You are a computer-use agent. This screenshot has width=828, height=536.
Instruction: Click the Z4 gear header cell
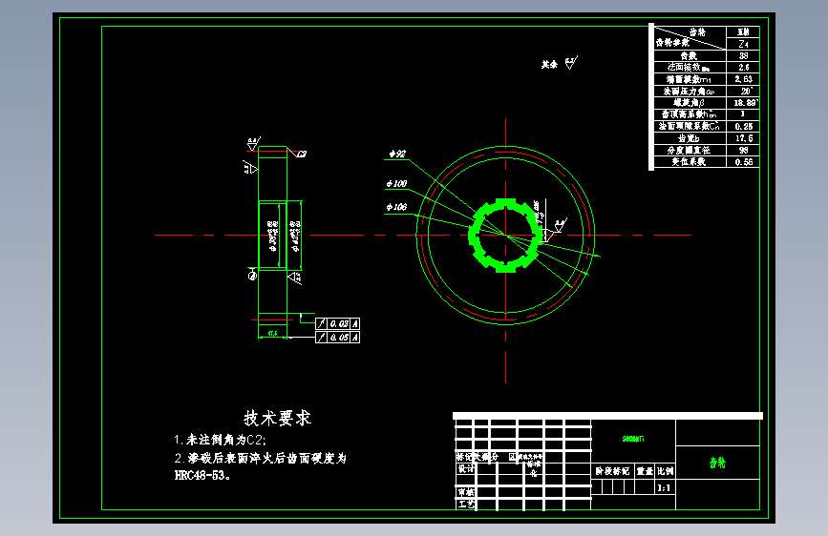click(743, 44)
